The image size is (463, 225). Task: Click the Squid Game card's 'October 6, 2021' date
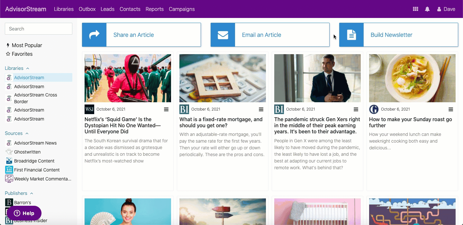click(111, 109)
